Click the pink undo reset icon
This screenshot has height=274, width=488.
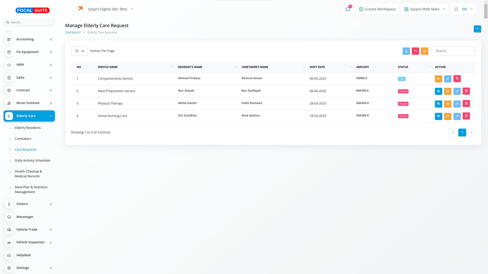click(415, 51)
